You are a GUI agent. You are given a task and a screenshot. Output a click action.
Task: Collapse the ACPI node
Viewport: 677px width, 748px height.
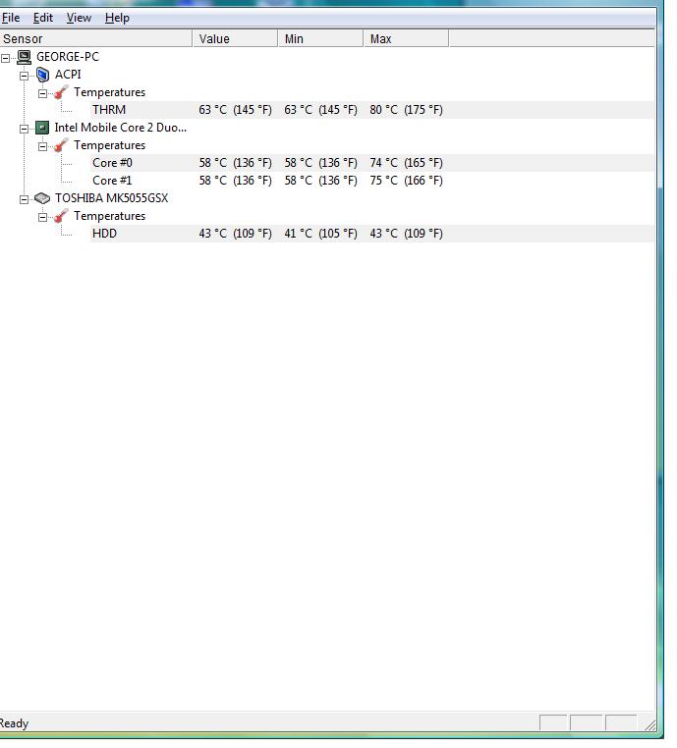pos(24,76)
